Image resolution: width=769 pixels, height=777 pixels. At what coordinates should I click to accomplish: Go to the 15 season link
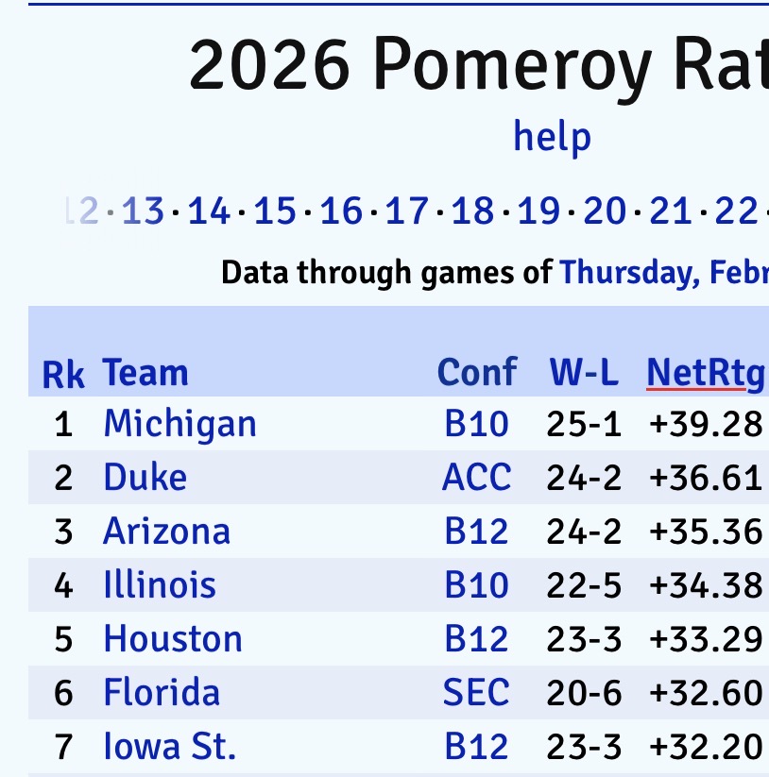(275, 211)
